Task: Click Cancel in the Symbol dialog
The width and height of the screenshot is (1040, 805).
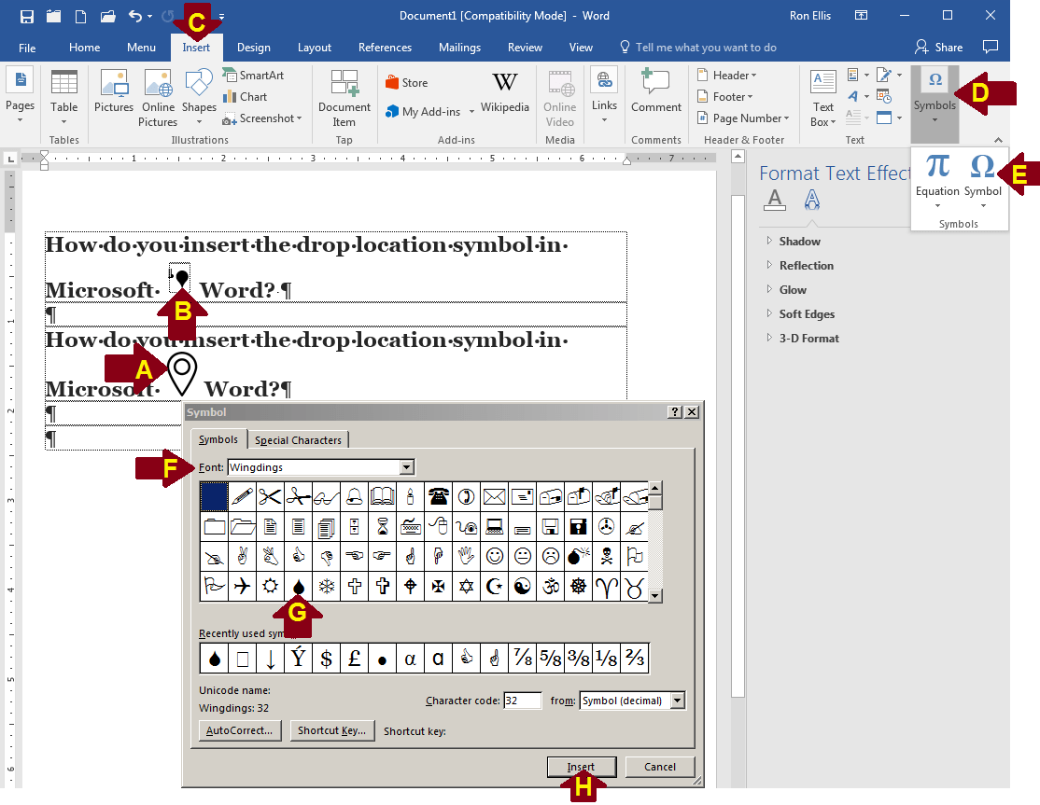Action: 660,767
